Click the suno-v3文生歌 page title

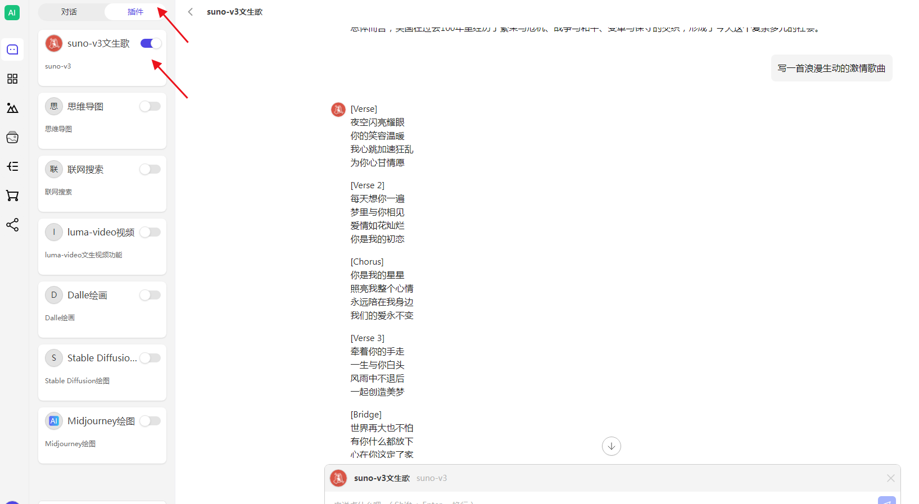[x=234, y=12]
